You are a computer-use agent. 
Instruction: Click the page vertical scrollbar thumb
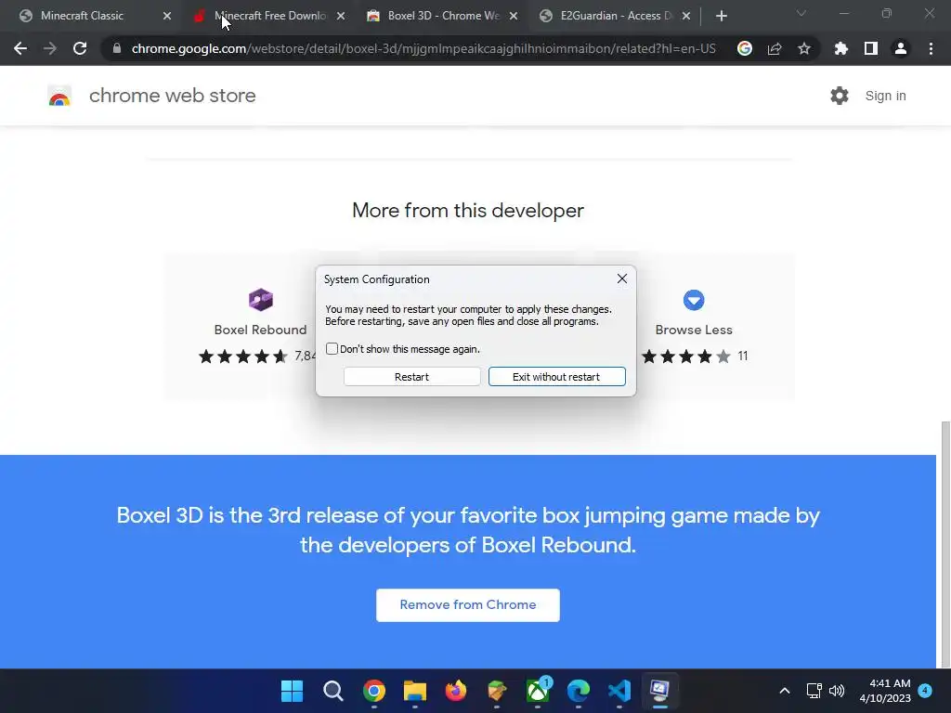(944, 543)
